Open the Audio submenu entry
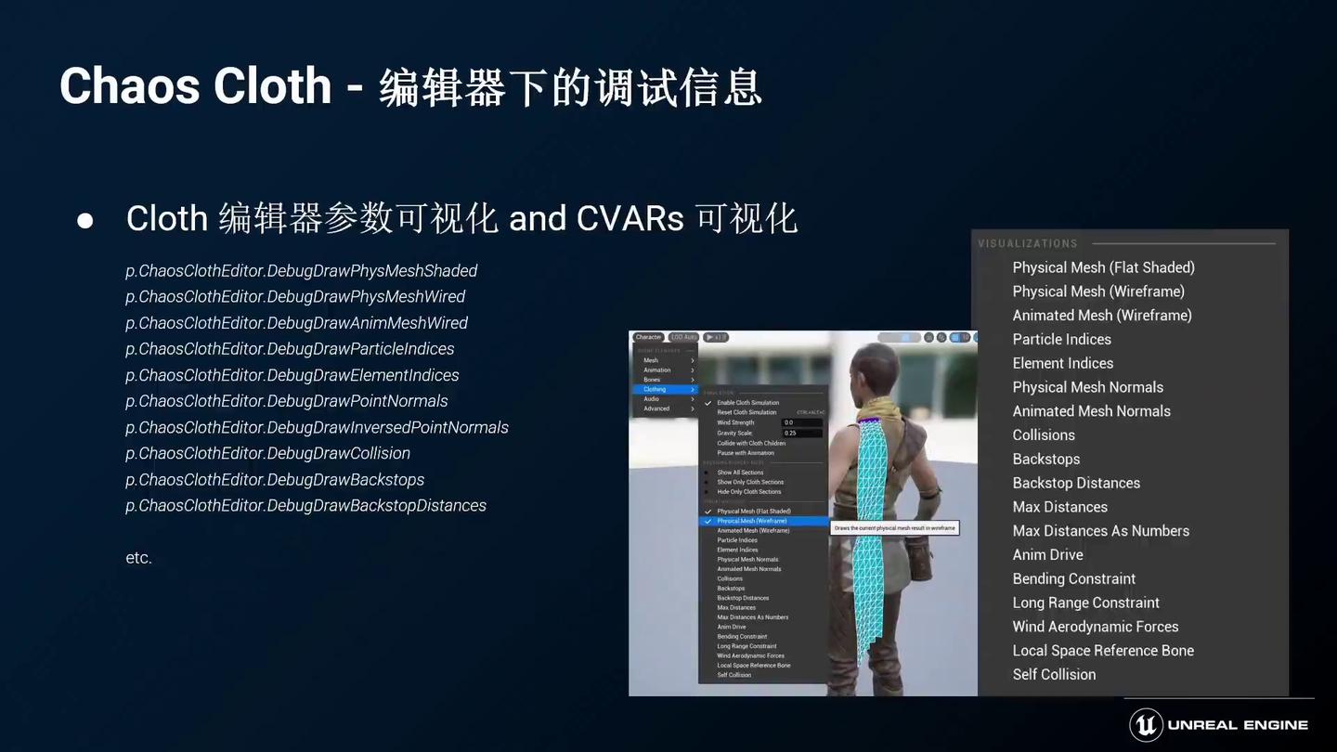Screen dimensions: 1337x752 [x=665, y=399]
